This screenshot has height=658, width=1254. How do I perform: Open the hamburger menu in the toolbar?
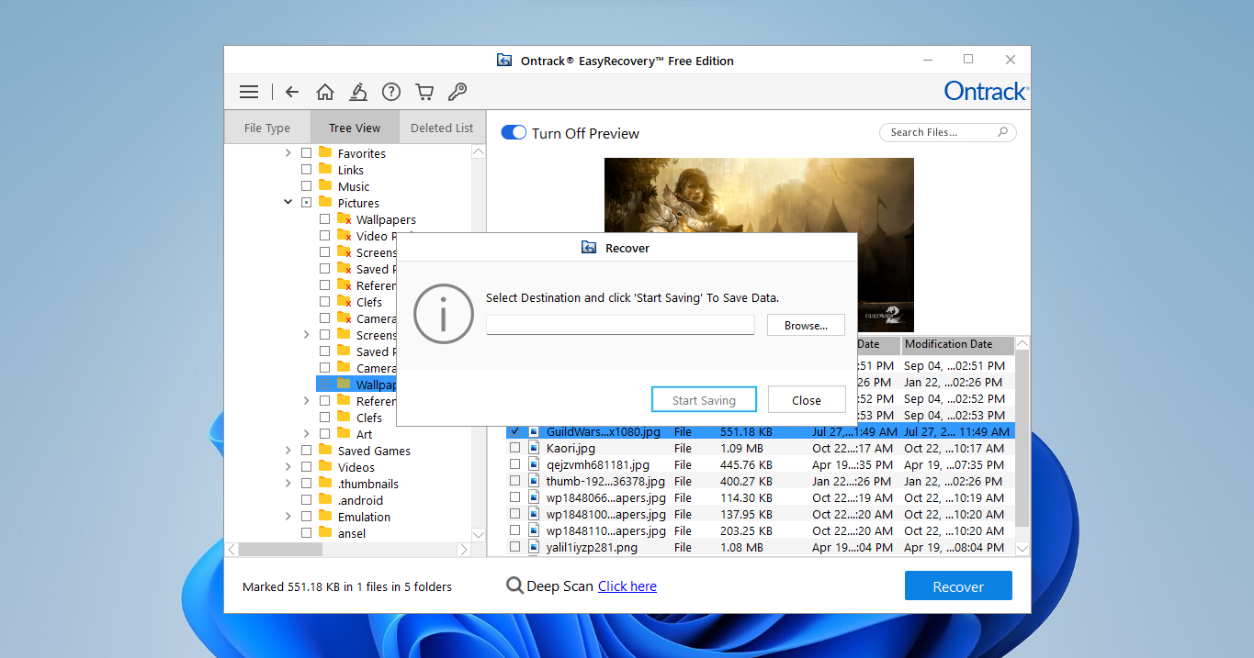click(249, 92)
